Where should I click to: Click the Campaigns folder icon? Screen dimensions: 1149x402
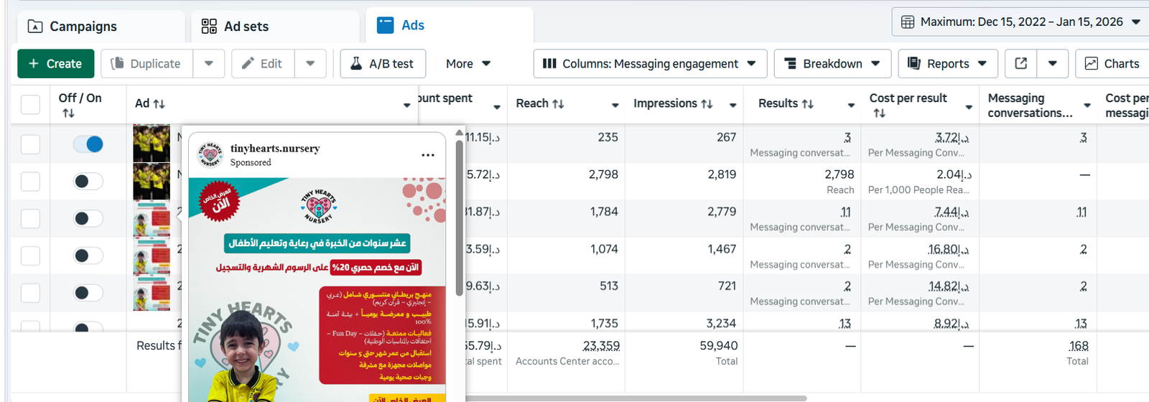tap(35, 27)
